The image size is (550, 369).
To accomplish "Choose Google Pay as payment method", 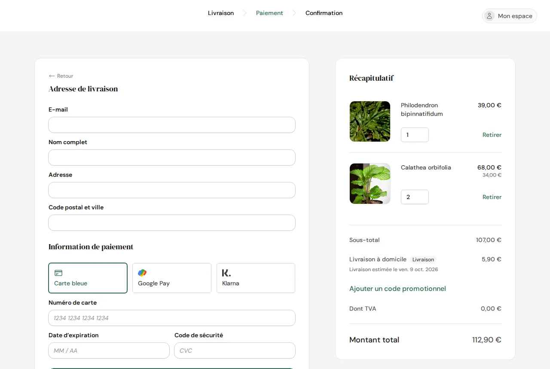I will [x=172, y=278].
